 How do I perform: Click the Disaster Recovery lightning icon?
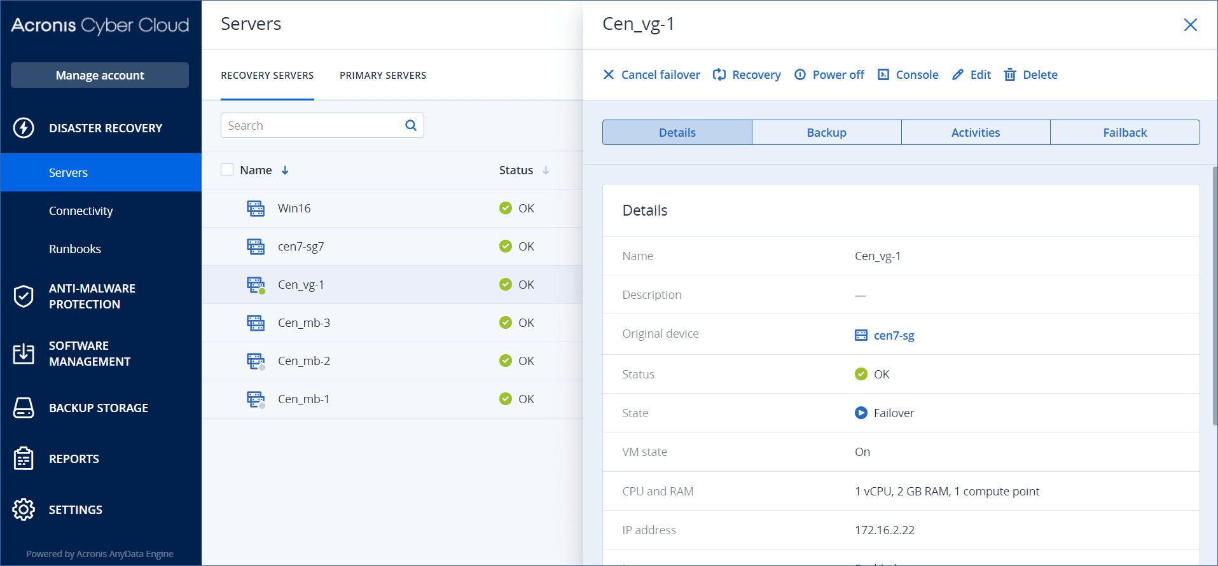pyautogui.click(x=24, y=128)
